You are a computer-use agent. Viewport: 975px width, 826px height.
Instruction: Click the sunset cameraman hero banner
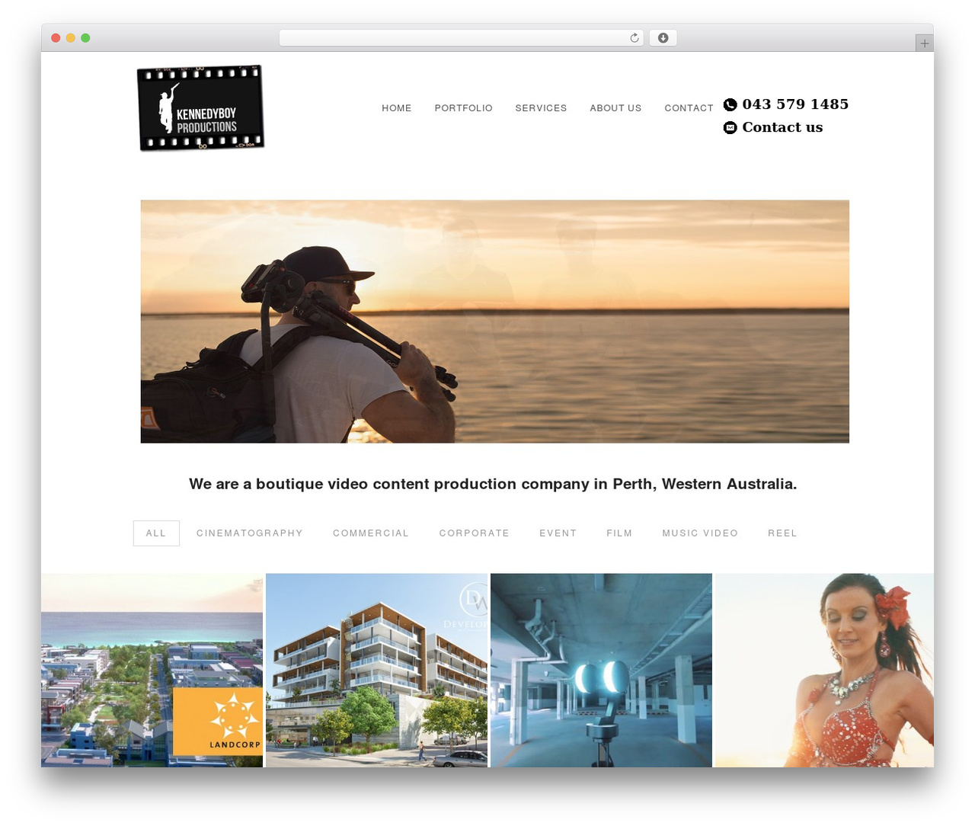coord(495,322)
